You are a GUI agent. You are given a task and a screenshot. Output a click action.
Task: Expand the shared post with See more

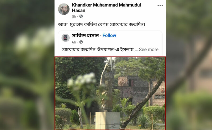click(149, 50)
